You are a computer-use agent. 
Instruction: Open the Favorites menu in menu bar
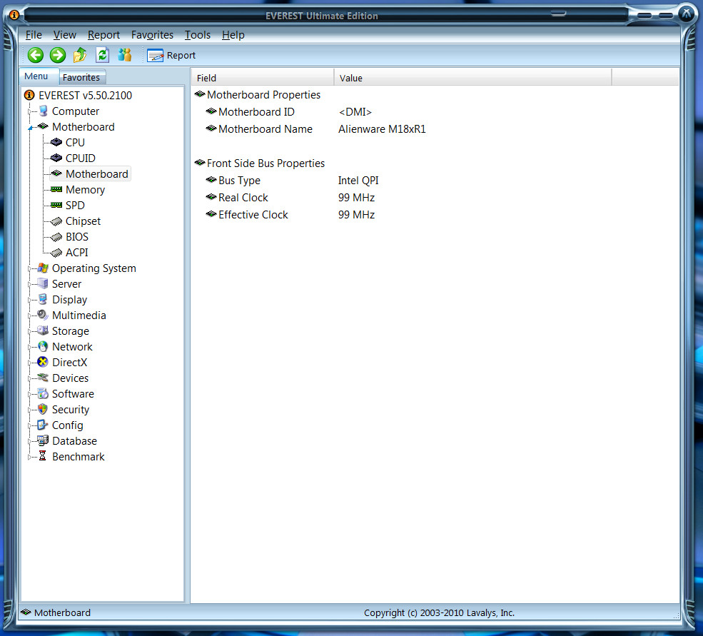152,35
